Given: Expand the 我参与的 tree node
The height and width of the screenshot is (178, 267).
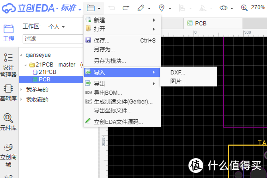Looking at the screenshot, I should [x=21, y=90].
